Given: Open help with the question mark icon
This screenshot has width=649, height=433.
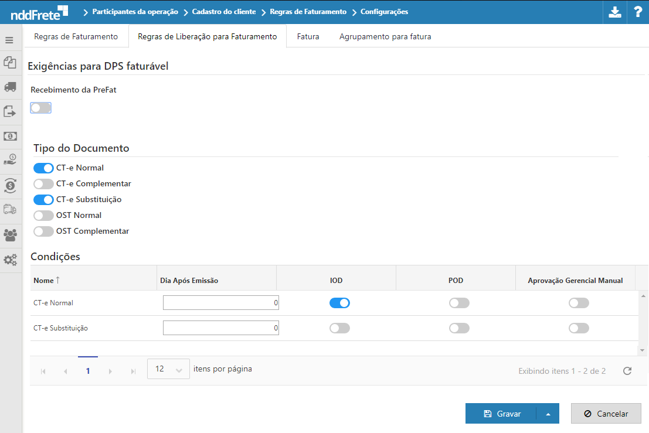Looking at the screenshot, I should (638, 12).
